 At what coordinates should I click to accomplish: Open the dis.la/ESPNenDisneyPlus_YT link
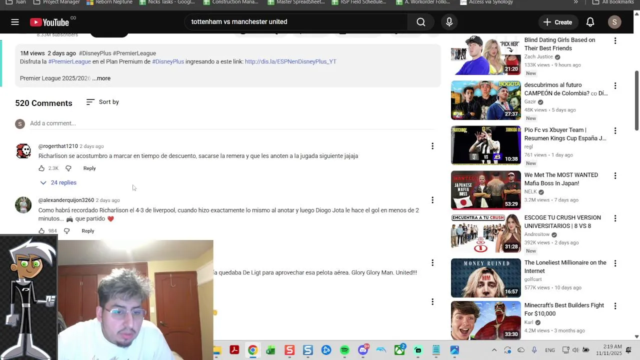click(x=290, y=61)
